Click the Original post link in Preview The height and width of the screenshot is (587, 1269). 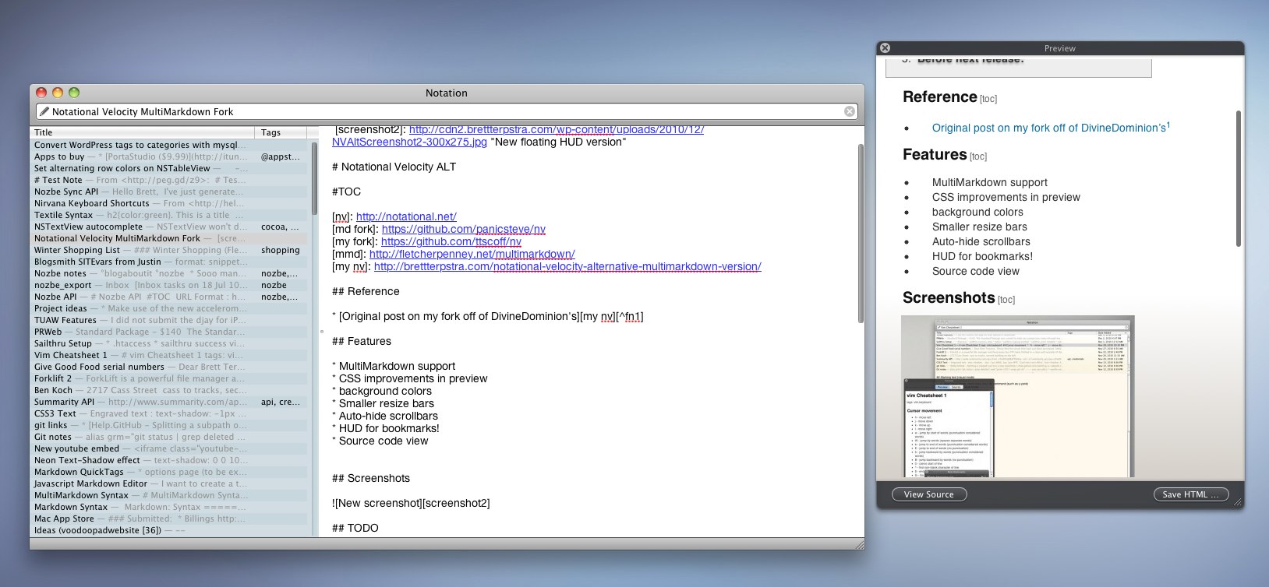pos(1048,128)
